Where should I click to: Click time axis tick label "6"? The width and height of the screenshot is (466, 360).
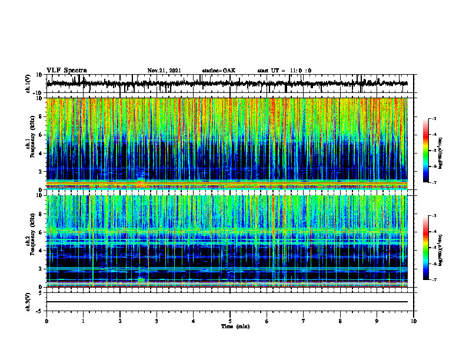click(267, 321)
